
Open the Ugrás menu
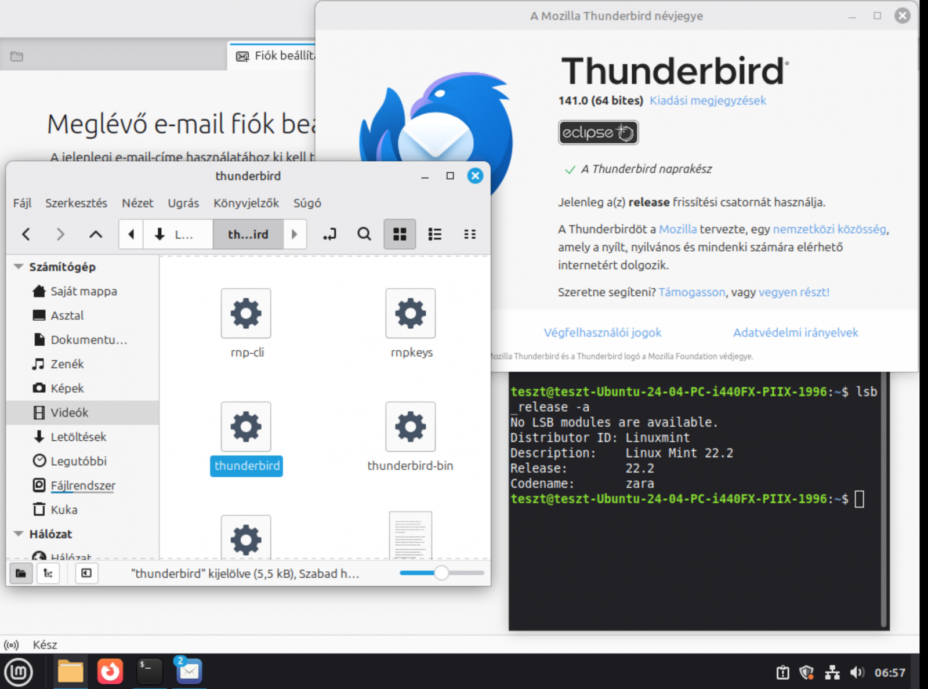(183, 203)
